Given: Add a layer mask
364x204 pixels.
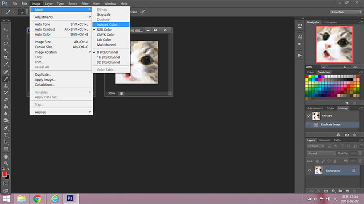Looking at the screenshot, I should pos(326,191).
